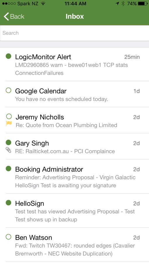Open the LogicMonitor Alert message
Viewport: 149px width, 266px height.
(74, 64)
